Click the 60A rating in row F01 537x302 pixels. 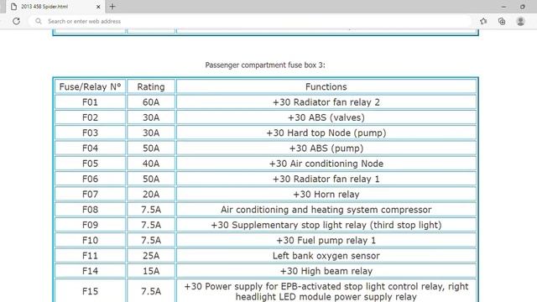click(x=151, y=102)
